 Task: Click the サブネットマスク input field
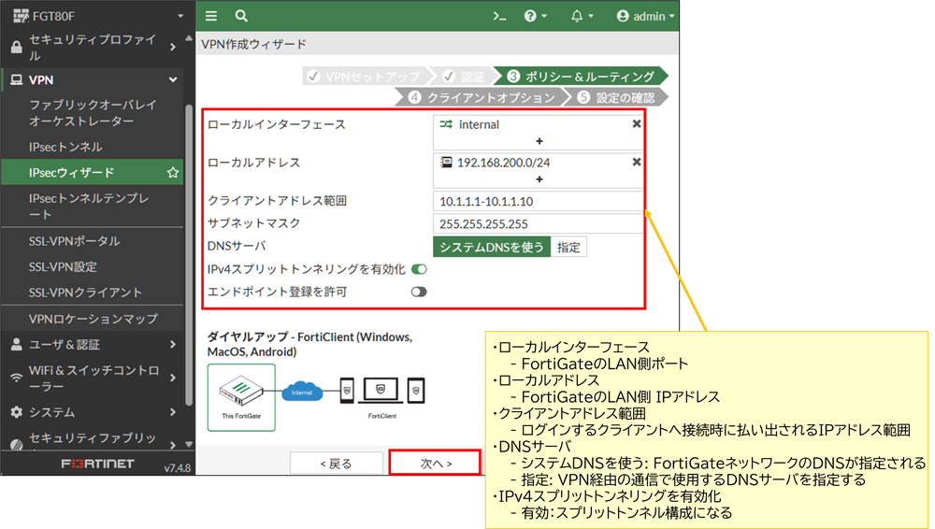click(x=538, y=223)
